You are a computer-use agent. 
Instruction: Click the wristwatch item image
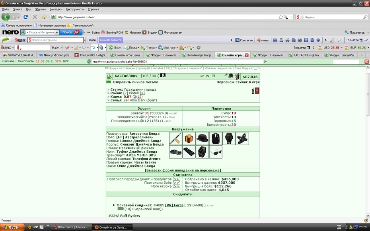pyautogui.click(x=202, y=152)
